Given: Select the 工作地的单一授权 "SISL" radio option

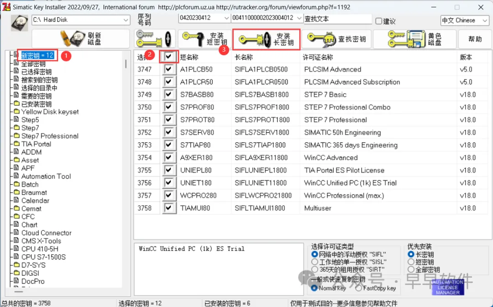Looking at the screenshot, I should [315, 261].
